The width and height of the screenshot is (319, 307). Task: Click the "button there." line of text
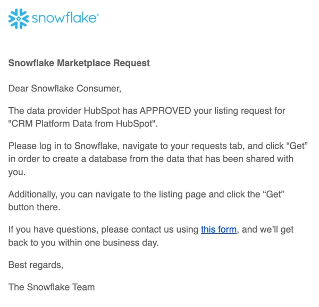34,207
